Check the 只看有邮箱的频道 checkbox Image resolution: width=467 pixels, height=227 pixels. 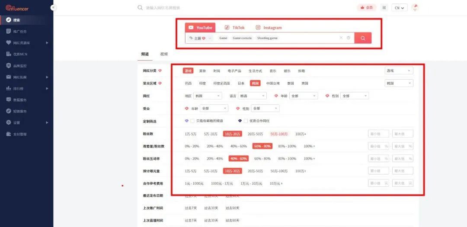[x=192, y=121]
